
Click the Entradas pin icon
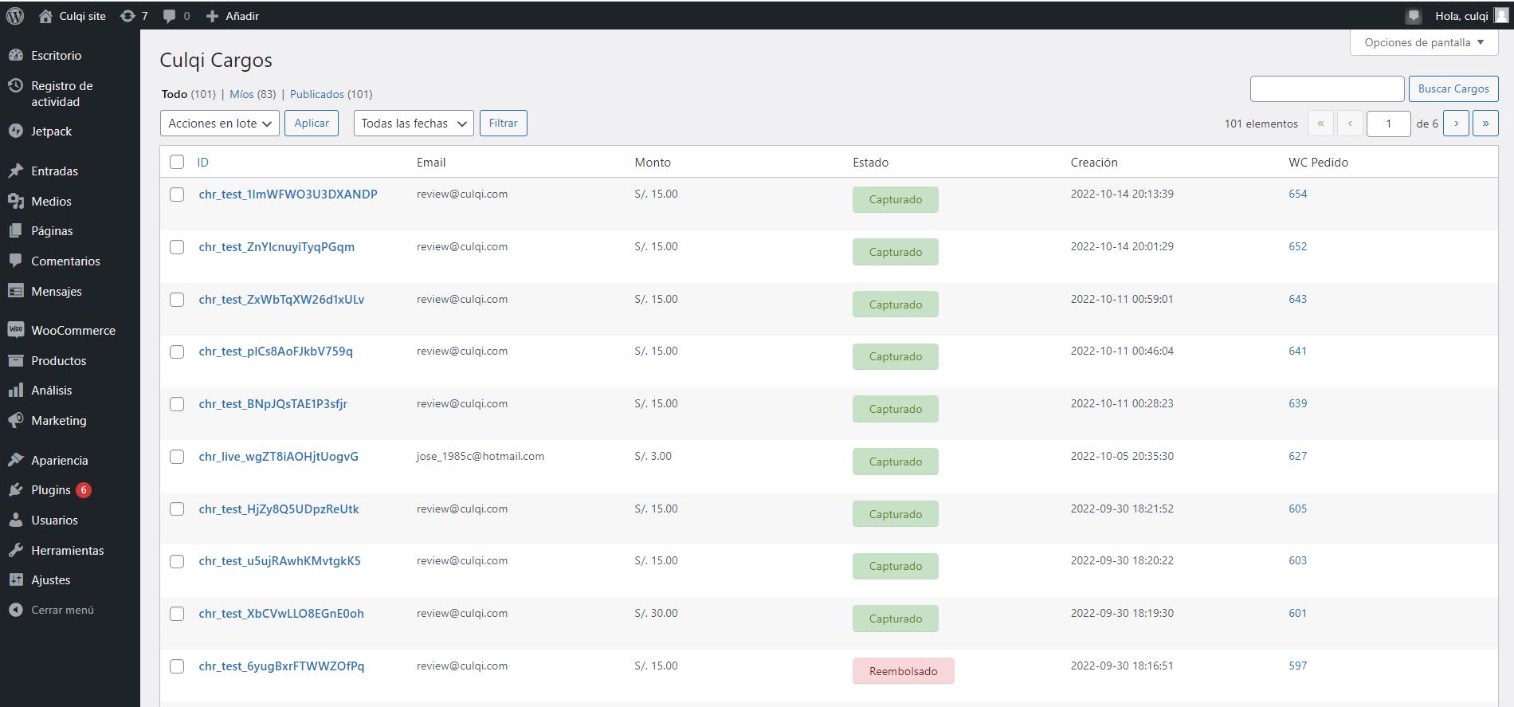16,171
